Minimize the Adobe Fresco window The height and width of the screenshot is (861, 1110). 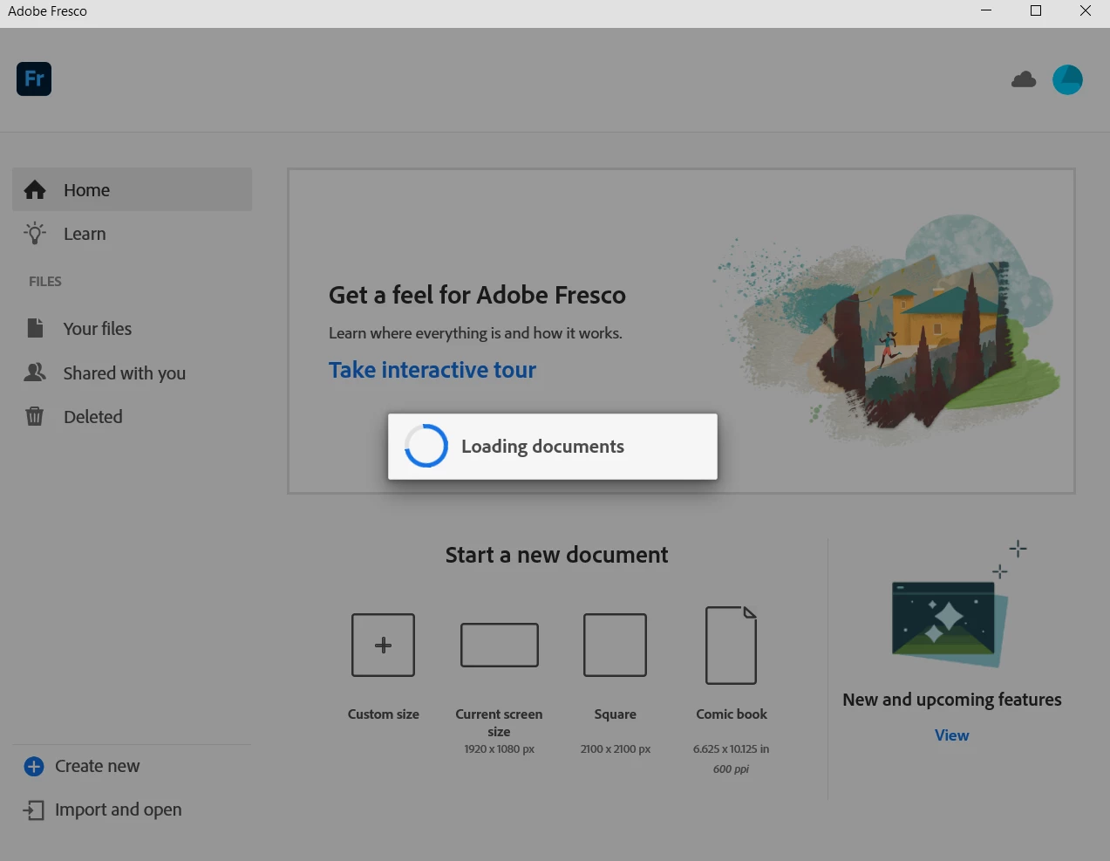click(986, 11)
